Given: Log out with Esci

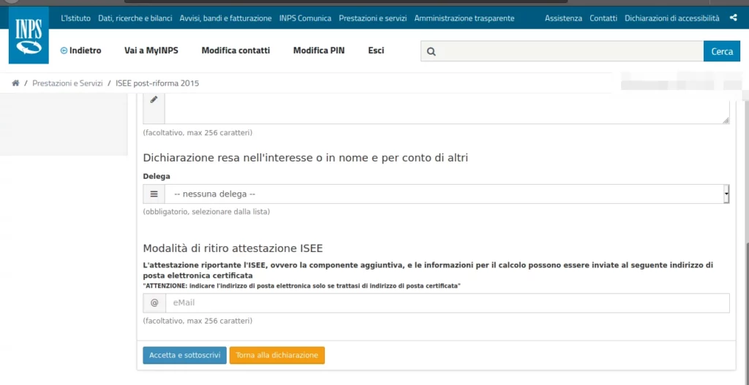Looking at the screenshot, I should [x=376, y=50].
